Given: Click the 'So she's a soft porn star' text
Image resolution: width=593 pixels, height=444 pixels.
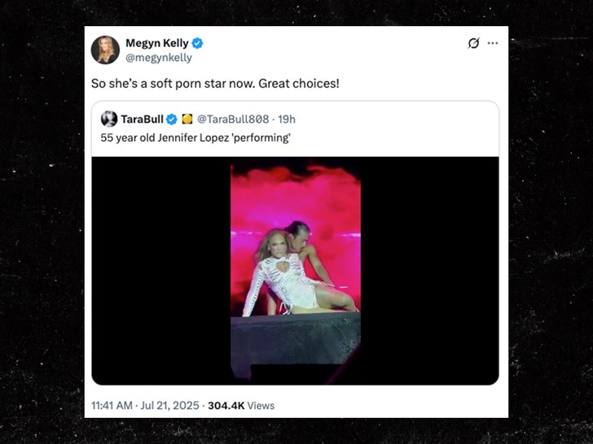Looking at the screenshot, I should click(x=214, y=84).
